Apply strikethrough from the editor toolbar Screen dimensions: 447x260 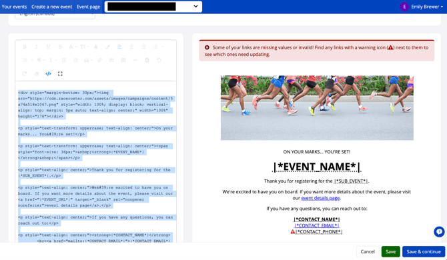(60, 47)
